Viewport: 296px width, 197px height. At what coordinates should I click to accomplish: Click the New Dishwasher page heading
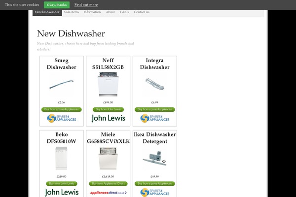71,33
